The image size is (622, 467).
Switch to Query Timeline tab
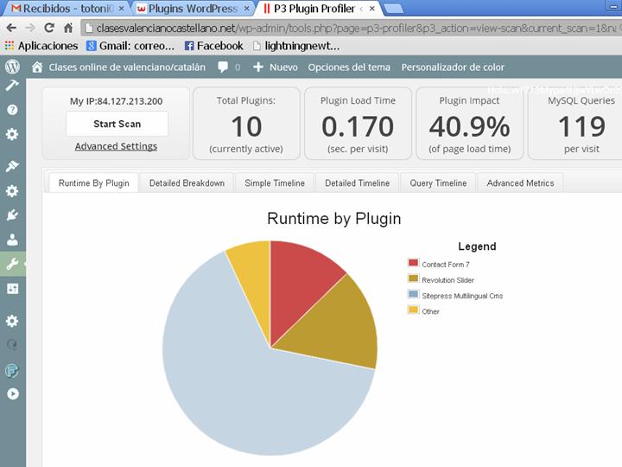(438, 183)
